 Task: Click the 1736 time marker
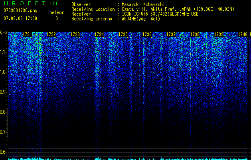pyautogui.click(x=147, y=34)
